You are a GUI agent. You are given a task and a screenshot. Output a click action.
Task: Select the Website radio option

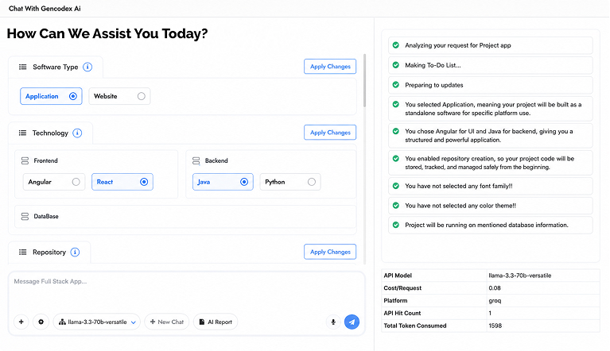(119, 96)
